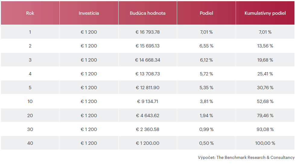Click year 30 row label
296x164 pixels.
(30, 129)
